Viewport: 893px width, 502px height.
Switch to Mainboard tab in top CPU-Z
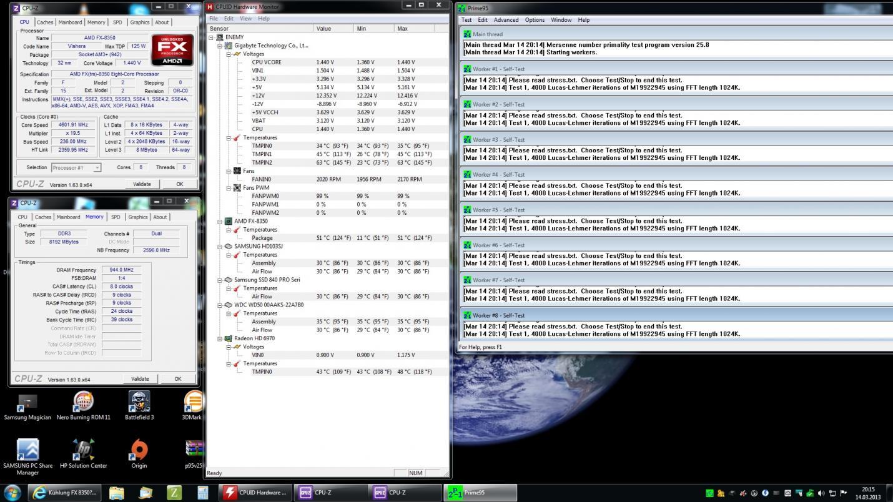(70, 22)
